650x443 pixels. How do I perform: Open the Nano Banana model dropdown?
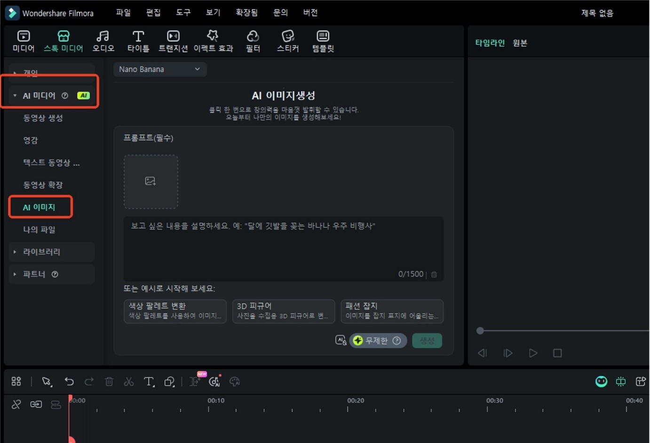(x=159, y=69)
